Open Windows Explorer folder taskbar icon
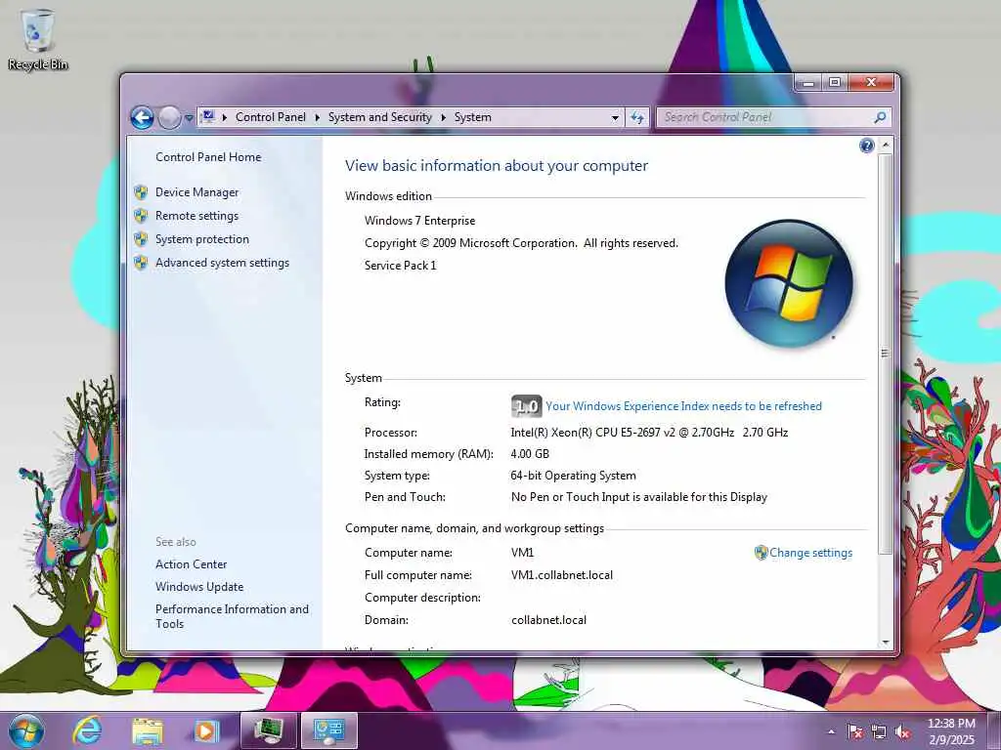 coord(148,730)
